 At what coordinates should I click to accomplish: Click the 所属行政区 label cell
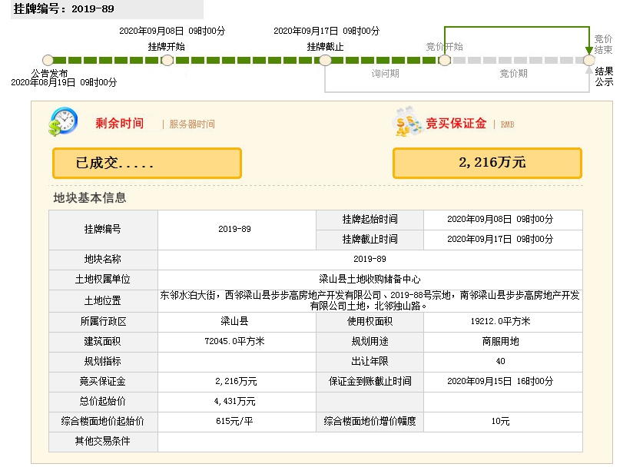coord(103,322)
